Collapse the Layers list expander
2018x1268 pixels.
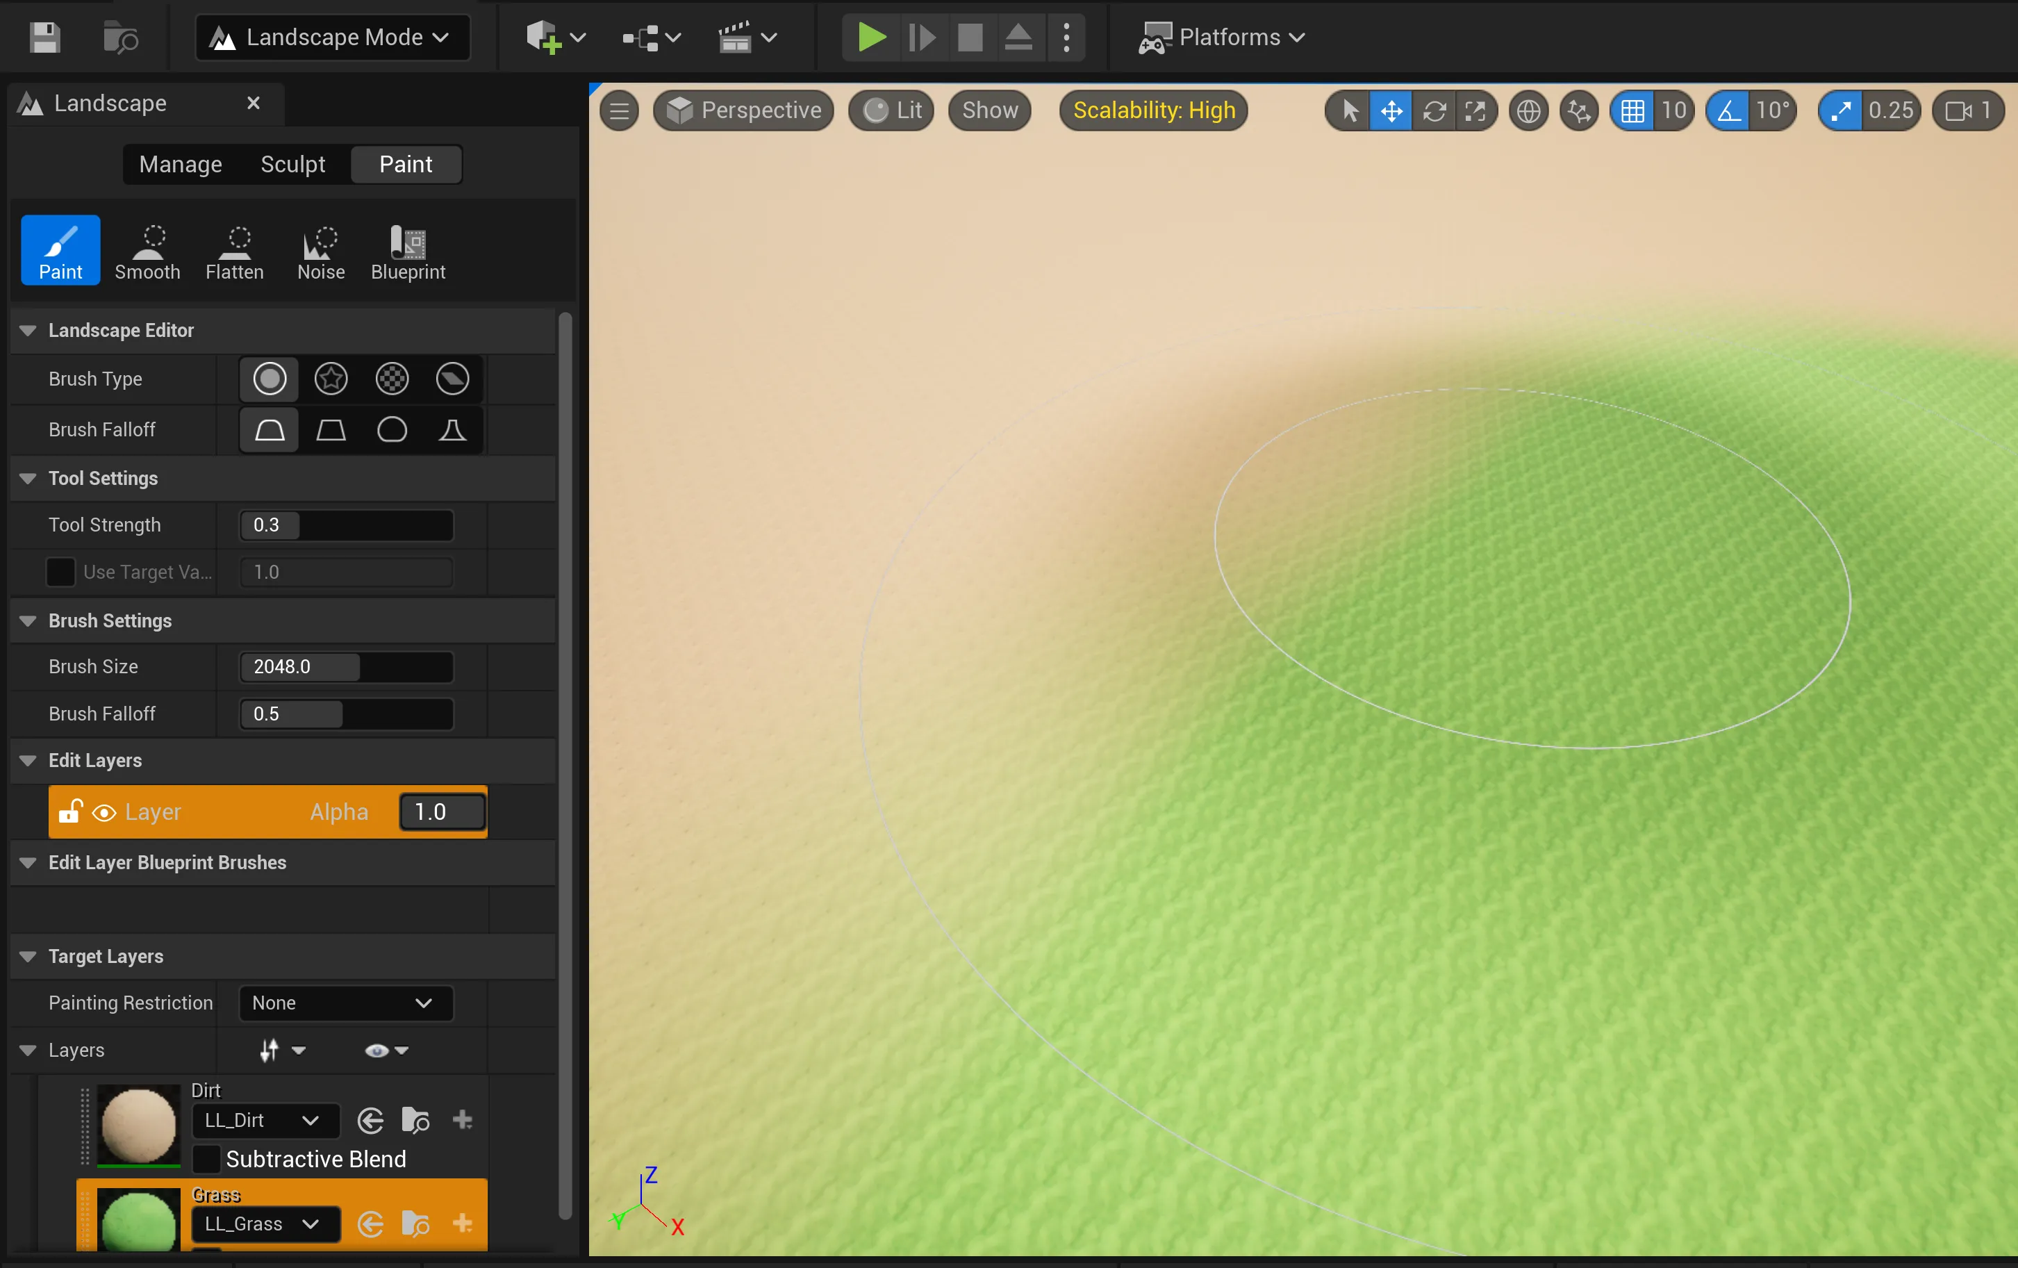click(x=28, y=1051)
